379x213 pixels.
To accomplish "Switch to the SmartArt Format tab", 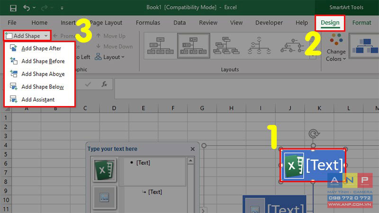I will 361,23.
